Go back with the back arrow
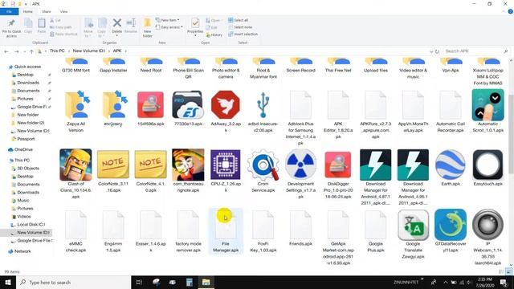The width and height of the screenshot is (514, 289). click(x=6, y=51)
